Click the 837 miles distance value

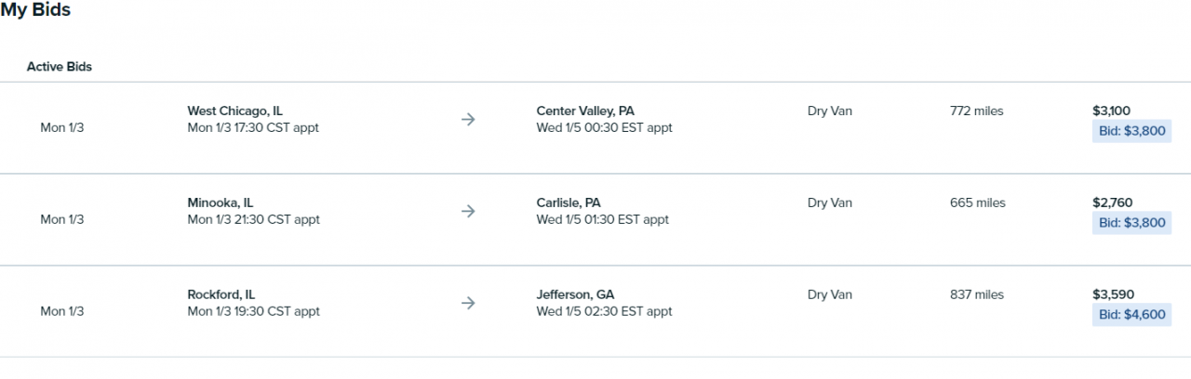977,294
